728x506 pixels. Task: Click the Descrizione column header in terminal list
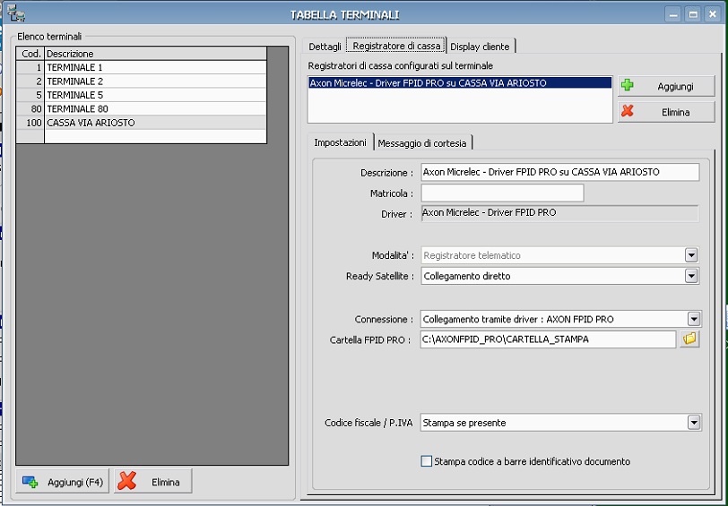coord(155,54)
